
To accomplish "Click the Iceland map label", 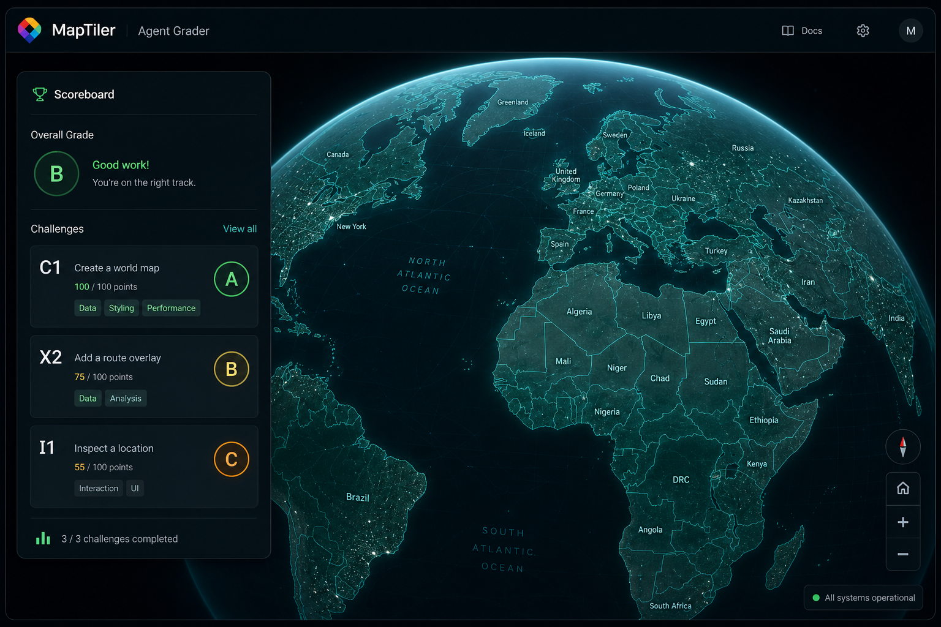I will click(x=534, y=133).
